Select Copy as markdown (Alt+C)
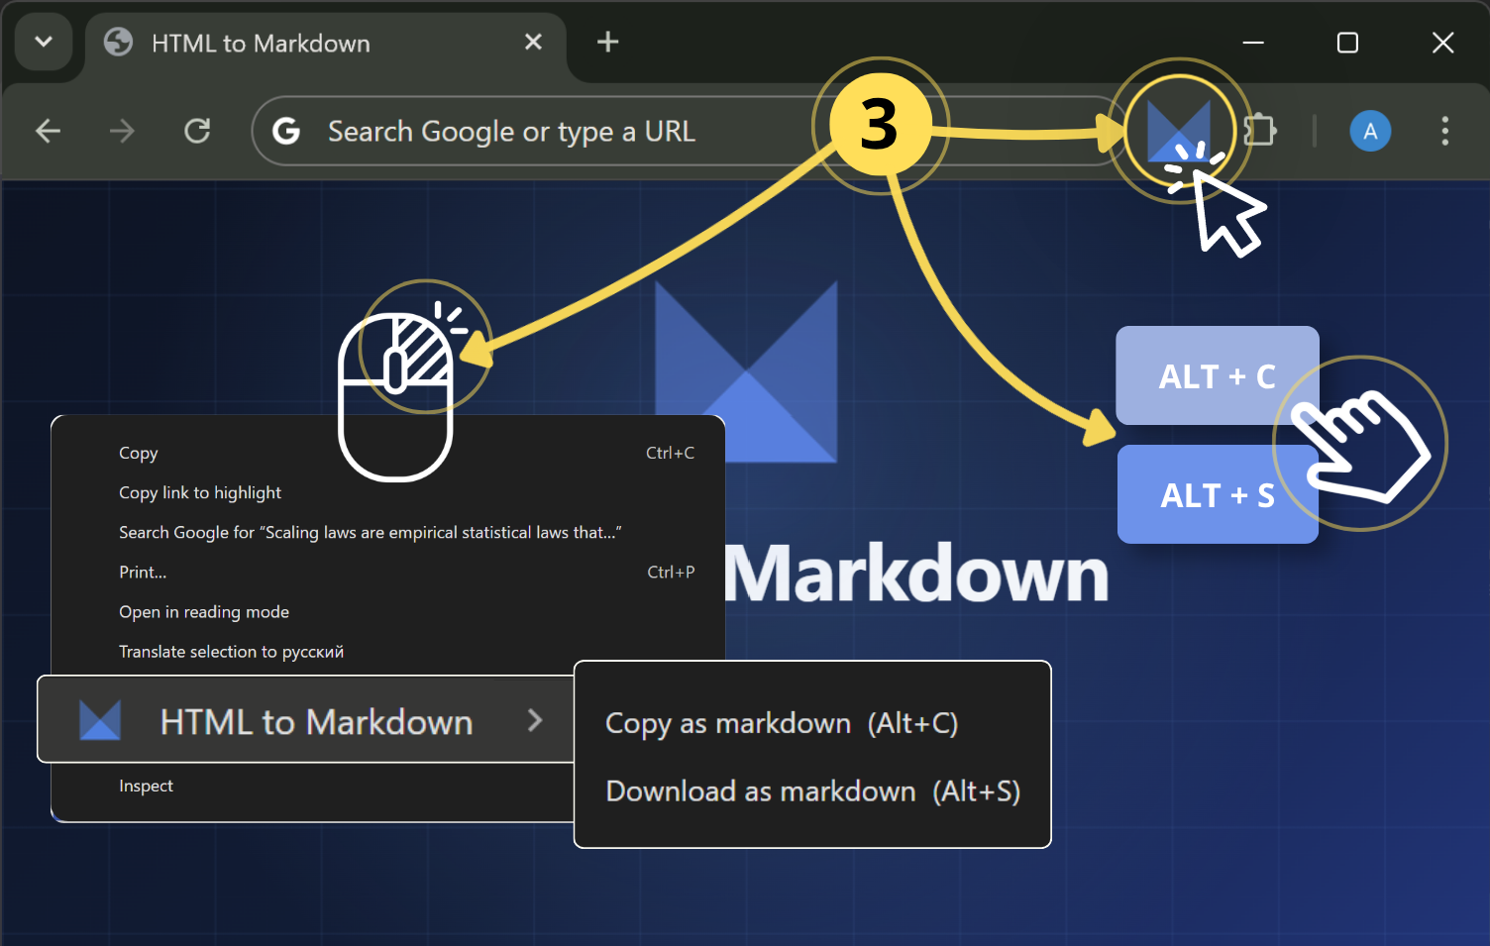 point(781,723)
